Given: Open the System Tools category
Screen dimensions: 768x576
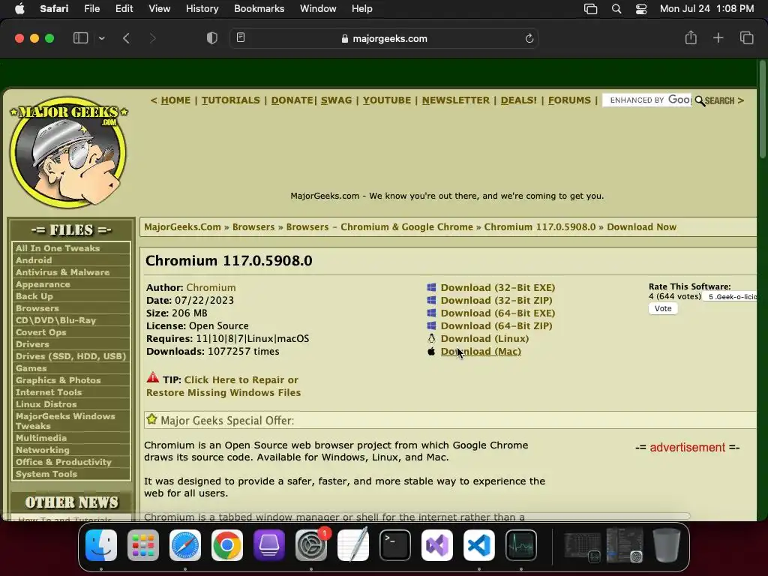Looking at the screenshot, I should click(x=46, y=474).
